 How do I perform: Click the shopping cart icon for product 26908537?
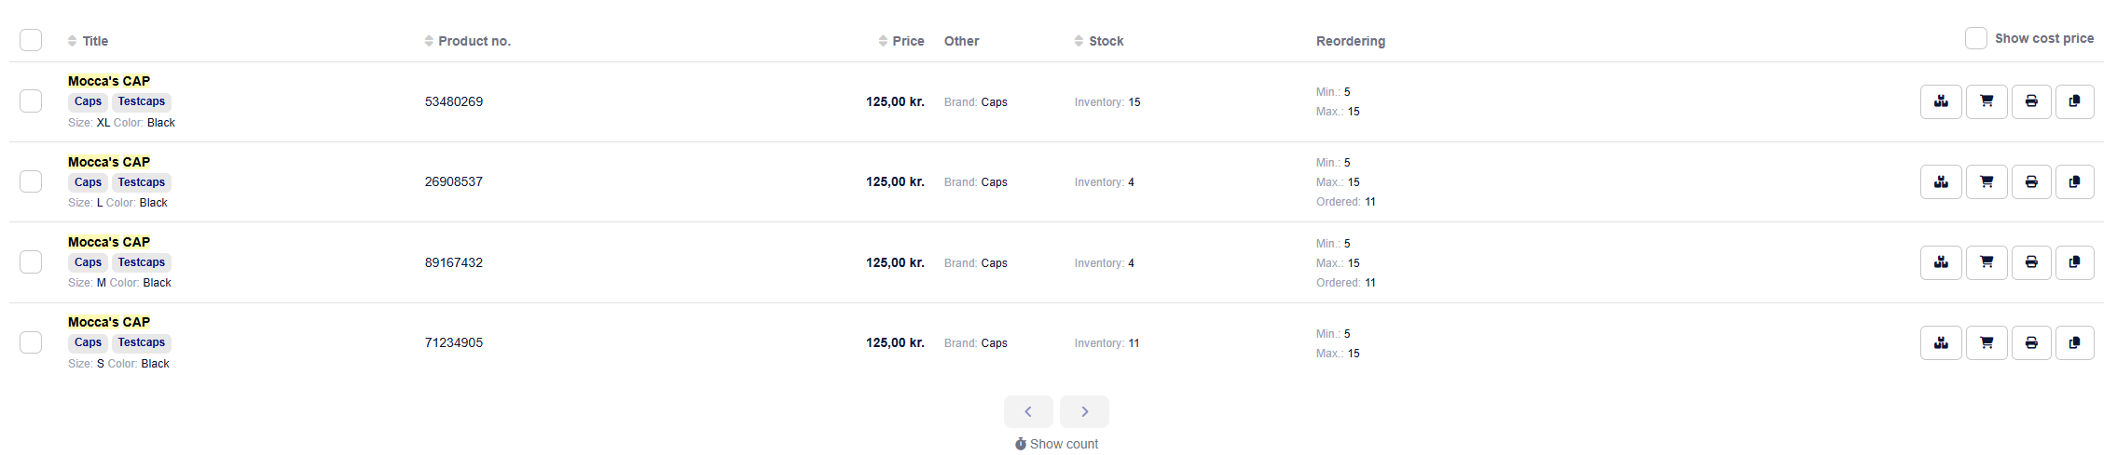tap(1986, 182)
